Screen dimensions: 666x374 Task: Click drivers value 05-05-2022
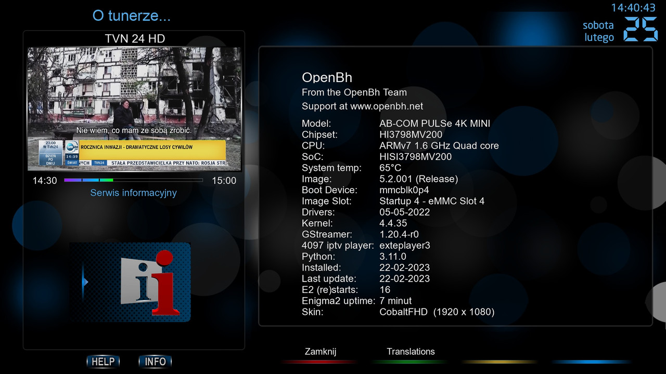click(405, 212)
